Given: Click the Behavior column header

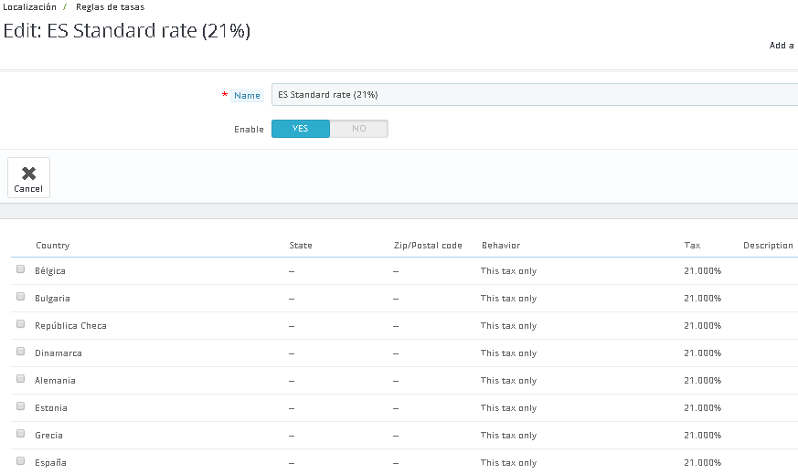Looking at the screenshot, I should pos(500,246).
